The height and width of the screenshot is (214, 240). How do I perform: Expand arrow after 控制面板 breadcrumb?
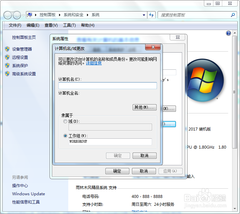tap(60, 15)
